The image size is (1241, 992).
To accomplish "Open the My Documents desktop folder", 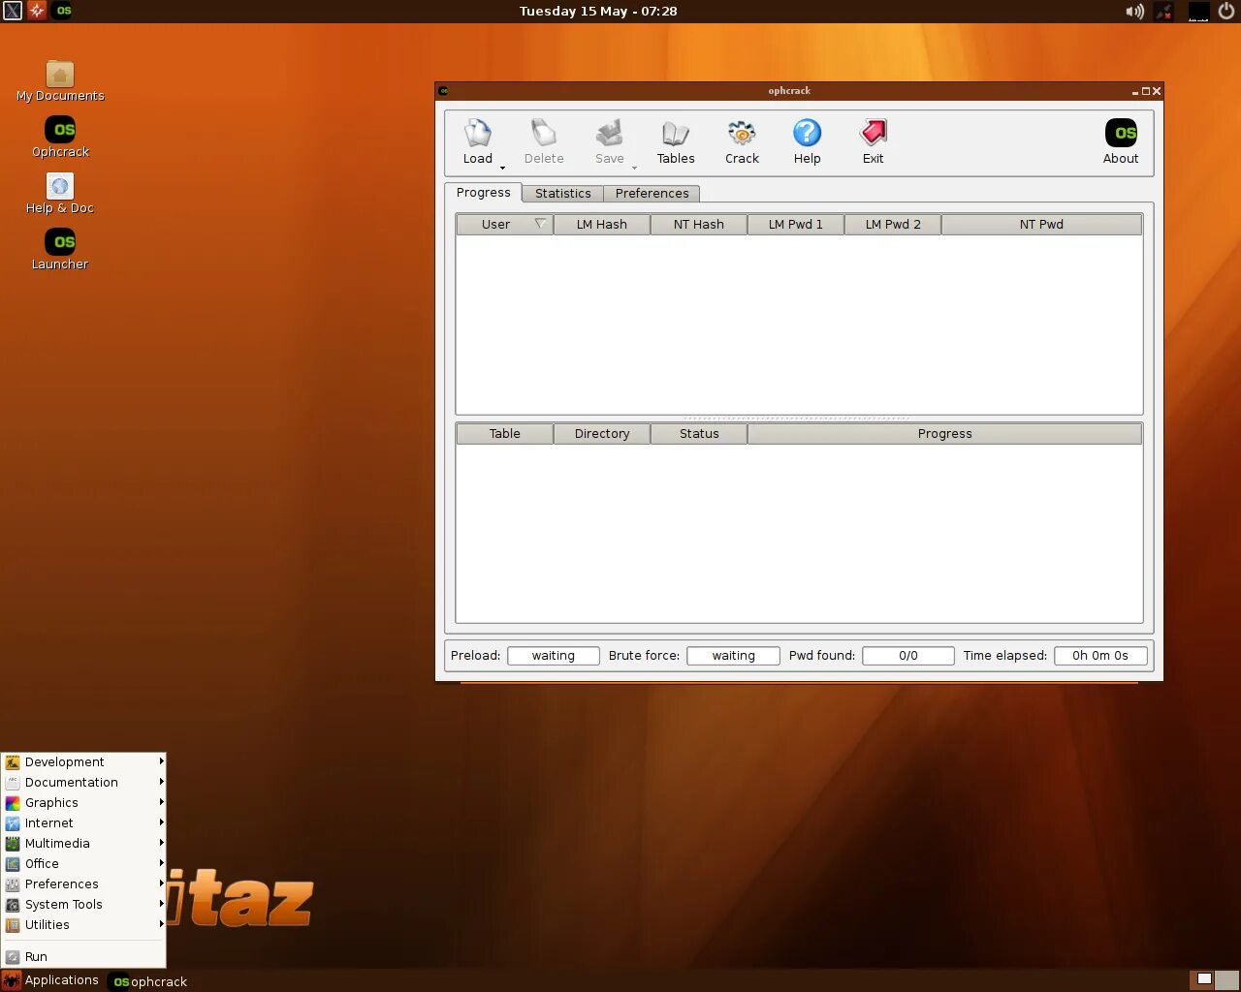I will click(x=60, y=81).
